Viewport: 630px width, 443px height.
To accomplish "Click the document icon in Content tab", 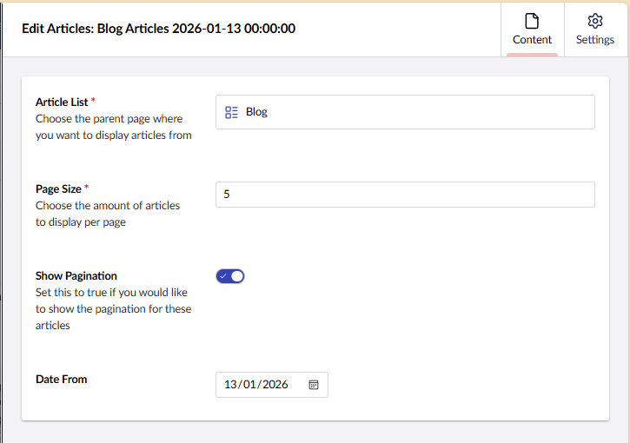I will [x=532, y=21].
